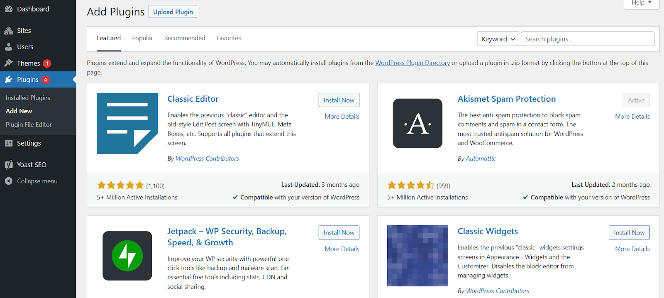Viewport: 664px width, 298px height.
Task: Click the Settings sliders icon
Action: 8,143
